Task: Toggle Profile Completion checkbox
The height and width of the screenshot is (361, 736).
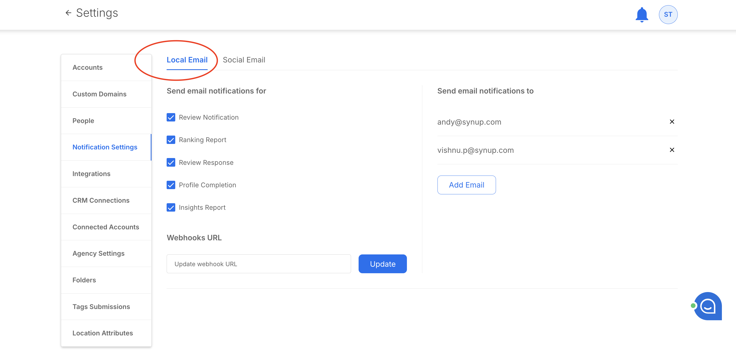Action: pos(171,185)
